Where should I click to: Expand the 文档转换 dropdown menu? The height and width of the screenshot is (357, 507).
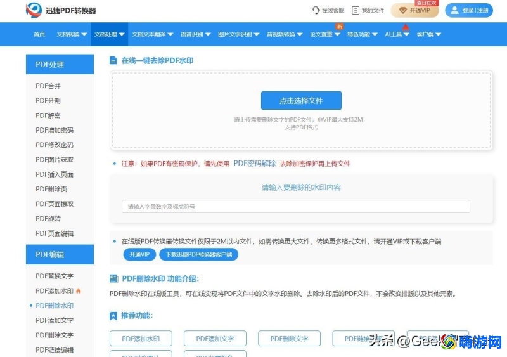72,34
